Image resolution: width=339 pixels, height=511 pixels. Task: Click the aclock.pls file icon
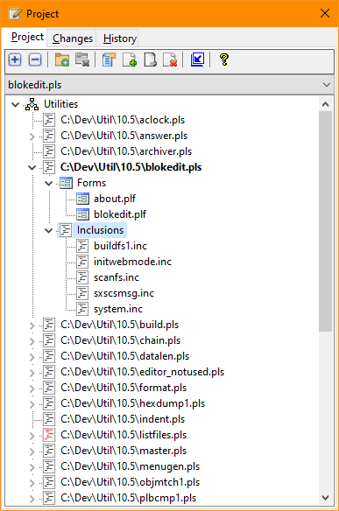(x=49, y=120)
